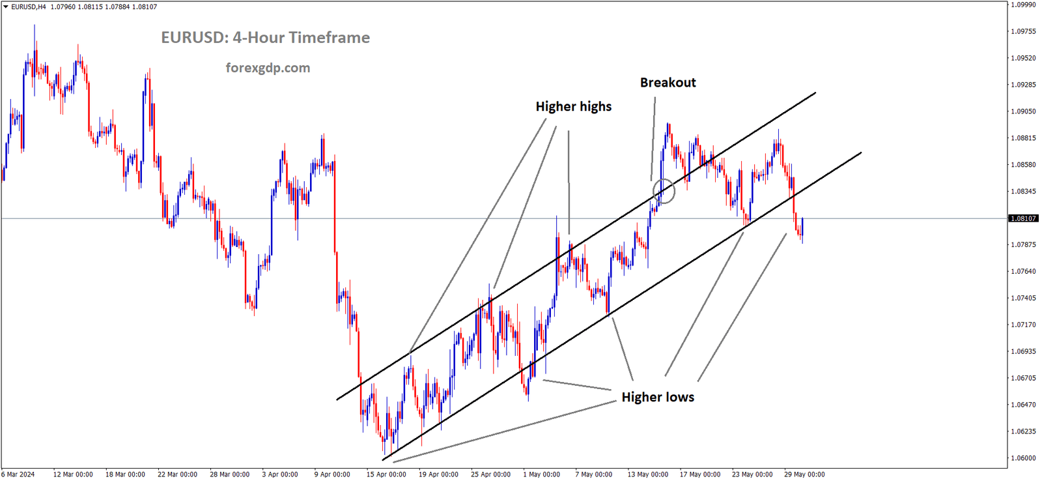The height and width of the screenshot is (481, 1042).
Task: Select the Breakout annotation label
Action: click(x=668, y=83)
